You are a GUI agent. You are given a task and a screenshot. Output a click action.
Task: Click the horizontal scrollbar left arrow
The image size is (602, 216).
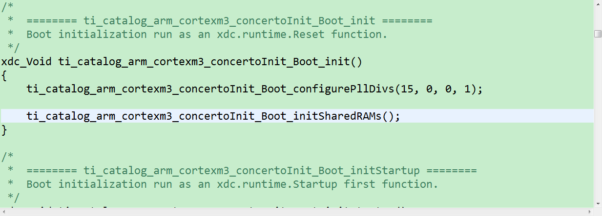[4, 212]
